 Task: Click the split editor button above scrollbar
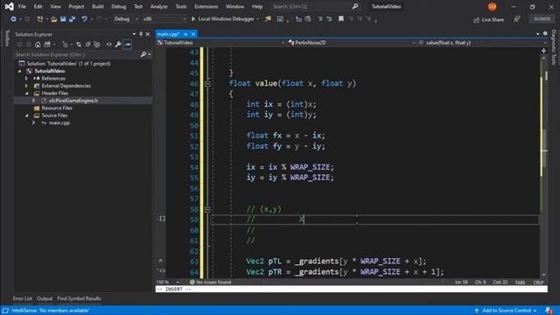(x=543, y=51)
